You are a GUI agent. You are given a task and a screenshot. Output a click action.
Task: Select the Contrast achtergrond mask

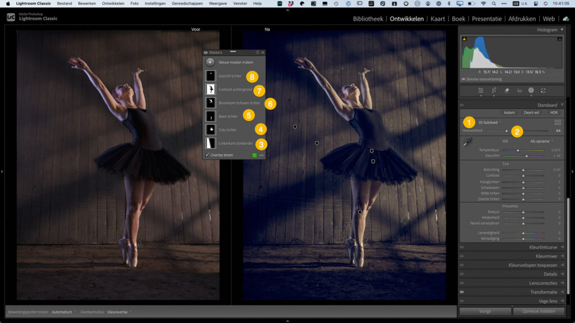(x=234, y=90)
